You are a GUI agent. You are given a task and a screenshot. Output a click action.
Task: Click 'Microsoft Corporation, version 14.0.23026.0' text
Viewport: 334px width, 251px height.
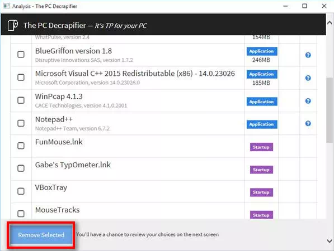[87, 83]
